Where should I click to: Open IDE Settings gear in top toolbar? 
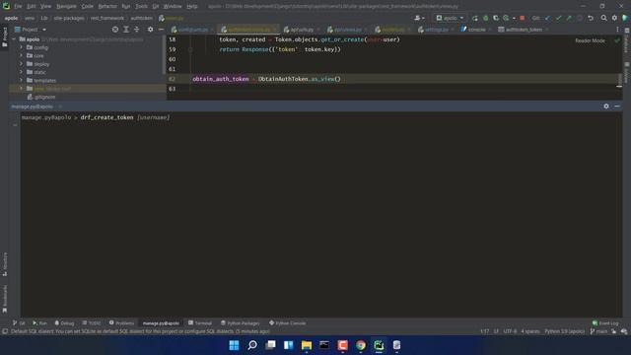(614, 18)
